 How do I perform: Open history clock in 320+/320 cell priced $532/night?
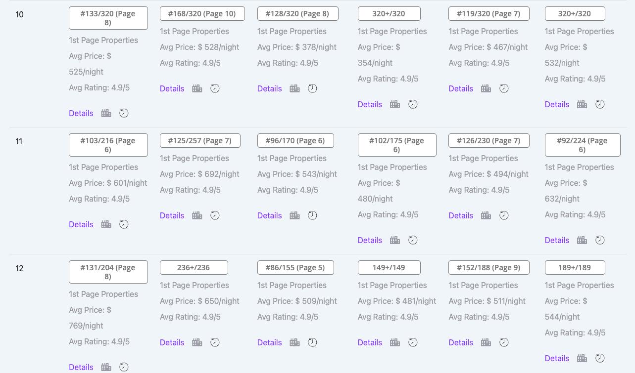click(x=600, y=104)
